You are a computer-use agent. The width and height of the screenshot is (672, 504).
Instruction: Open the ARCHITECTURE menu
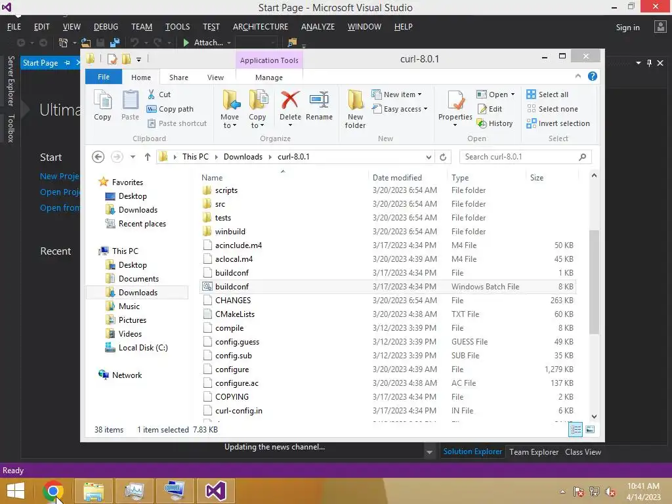tap(261, 26)
